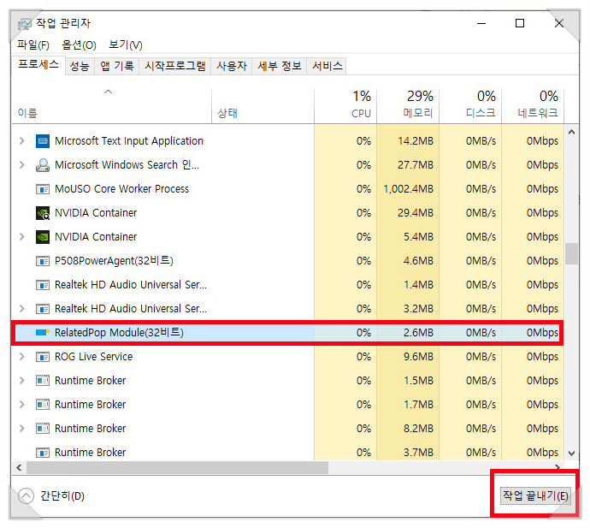Click the Task Manager title bar icon
This screenshot has height=528, width=590.
tap(25, 24)
